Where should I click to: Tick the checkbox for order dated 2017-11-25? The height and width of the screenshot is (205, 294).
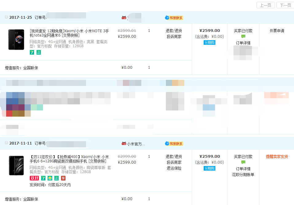tap(6, 17)
